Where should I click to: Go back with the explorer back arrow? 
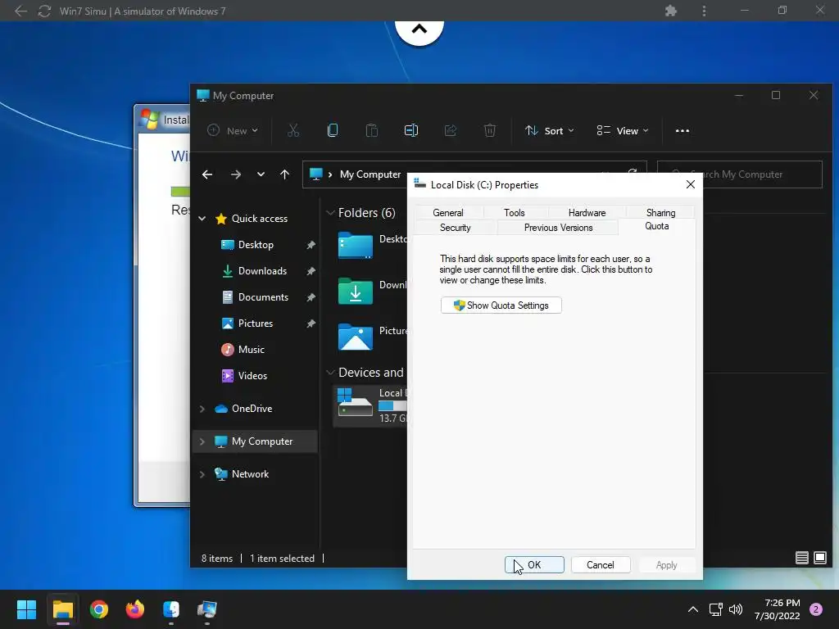[x=207, y=174]
